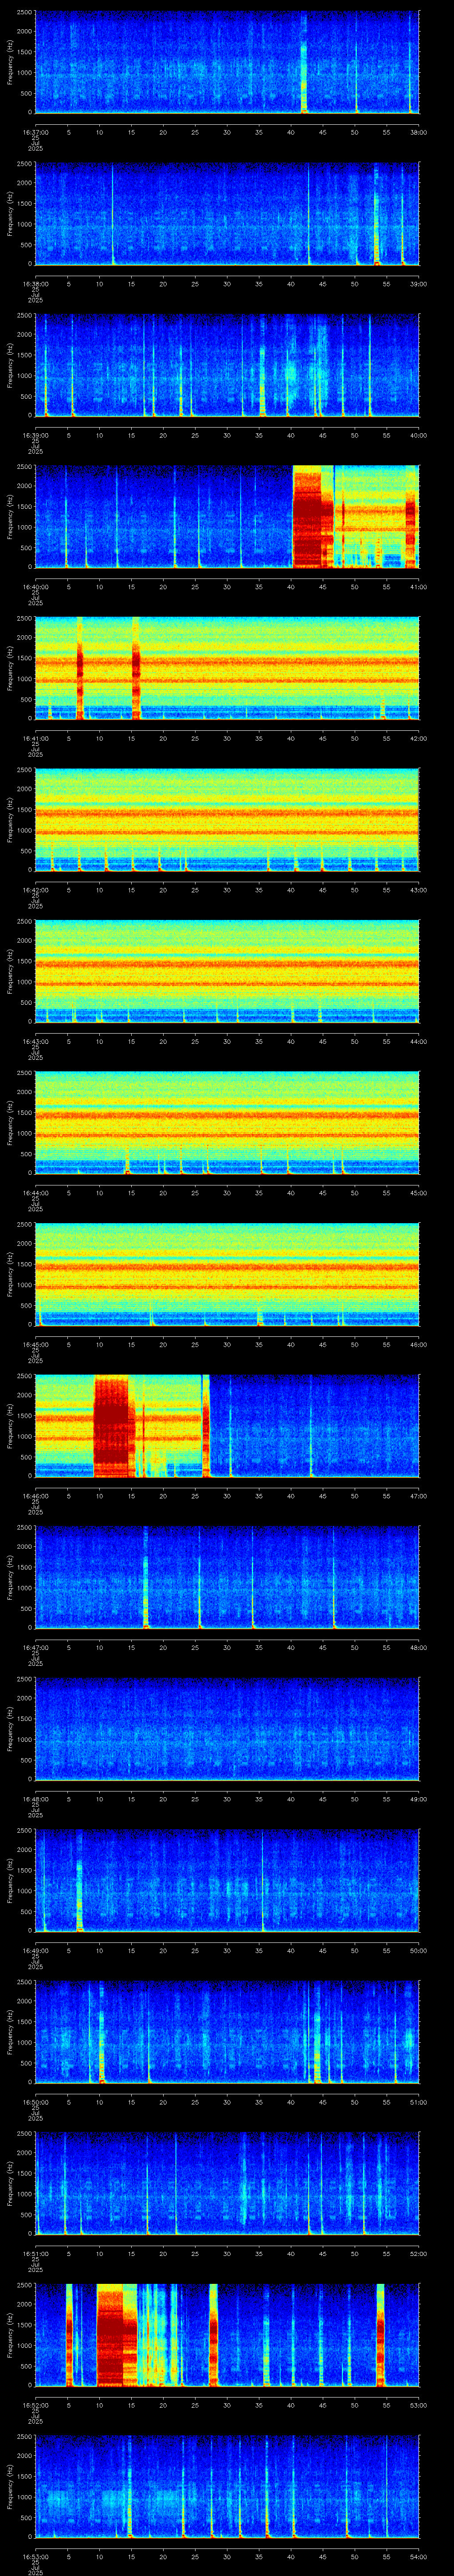Open the spectrogram panel starting at 16:37:00
454x2576 pixels.
pos(227,62)
